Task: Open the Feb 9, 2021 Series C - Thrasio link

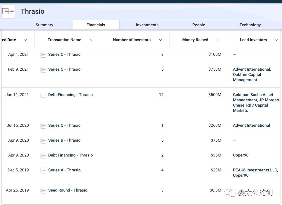Action: 64,69
